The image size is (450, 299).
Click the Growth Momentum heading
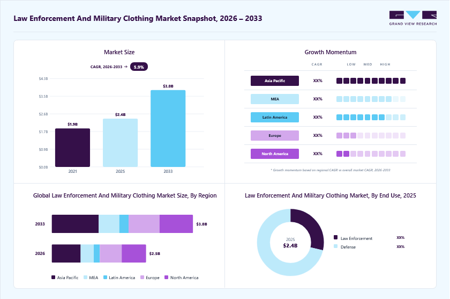click(331, 52)
